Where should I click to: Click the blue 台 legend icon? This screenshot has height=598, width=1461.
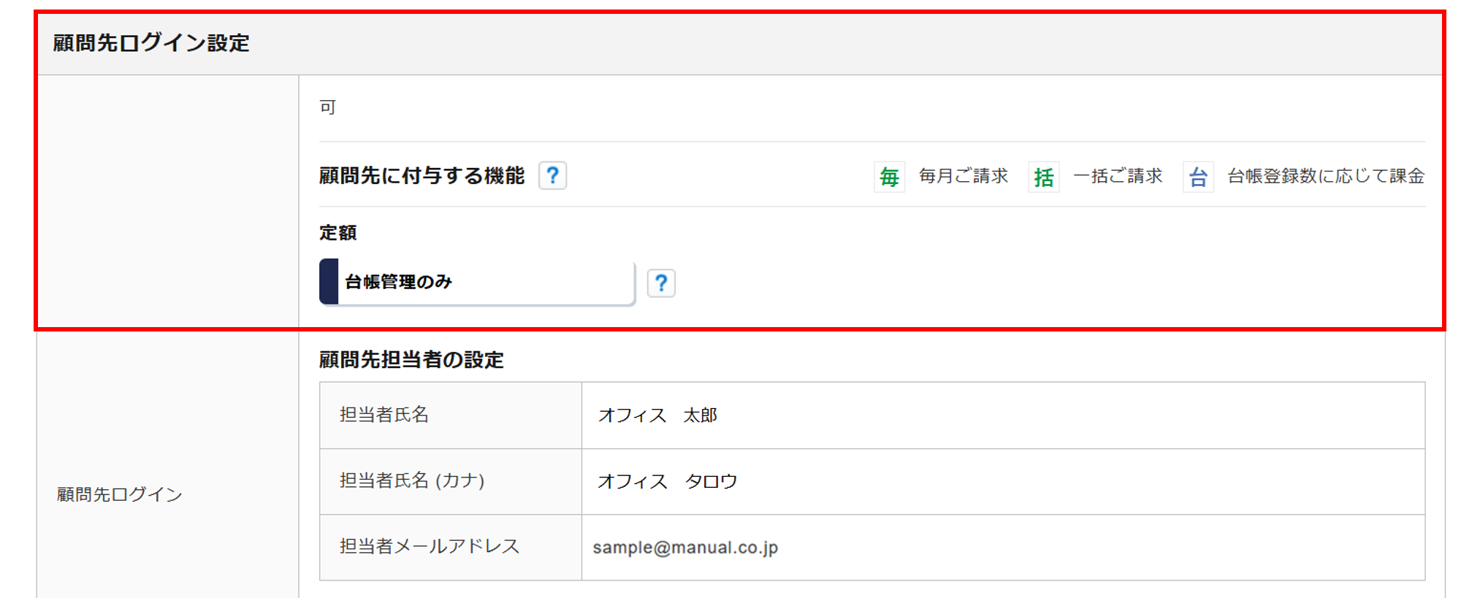pyautogui.click(x=1198, y=177)
